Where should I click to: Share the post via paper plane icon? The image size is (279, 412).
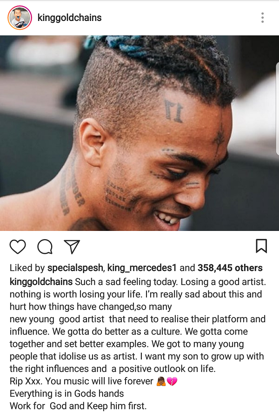[72, 247]
